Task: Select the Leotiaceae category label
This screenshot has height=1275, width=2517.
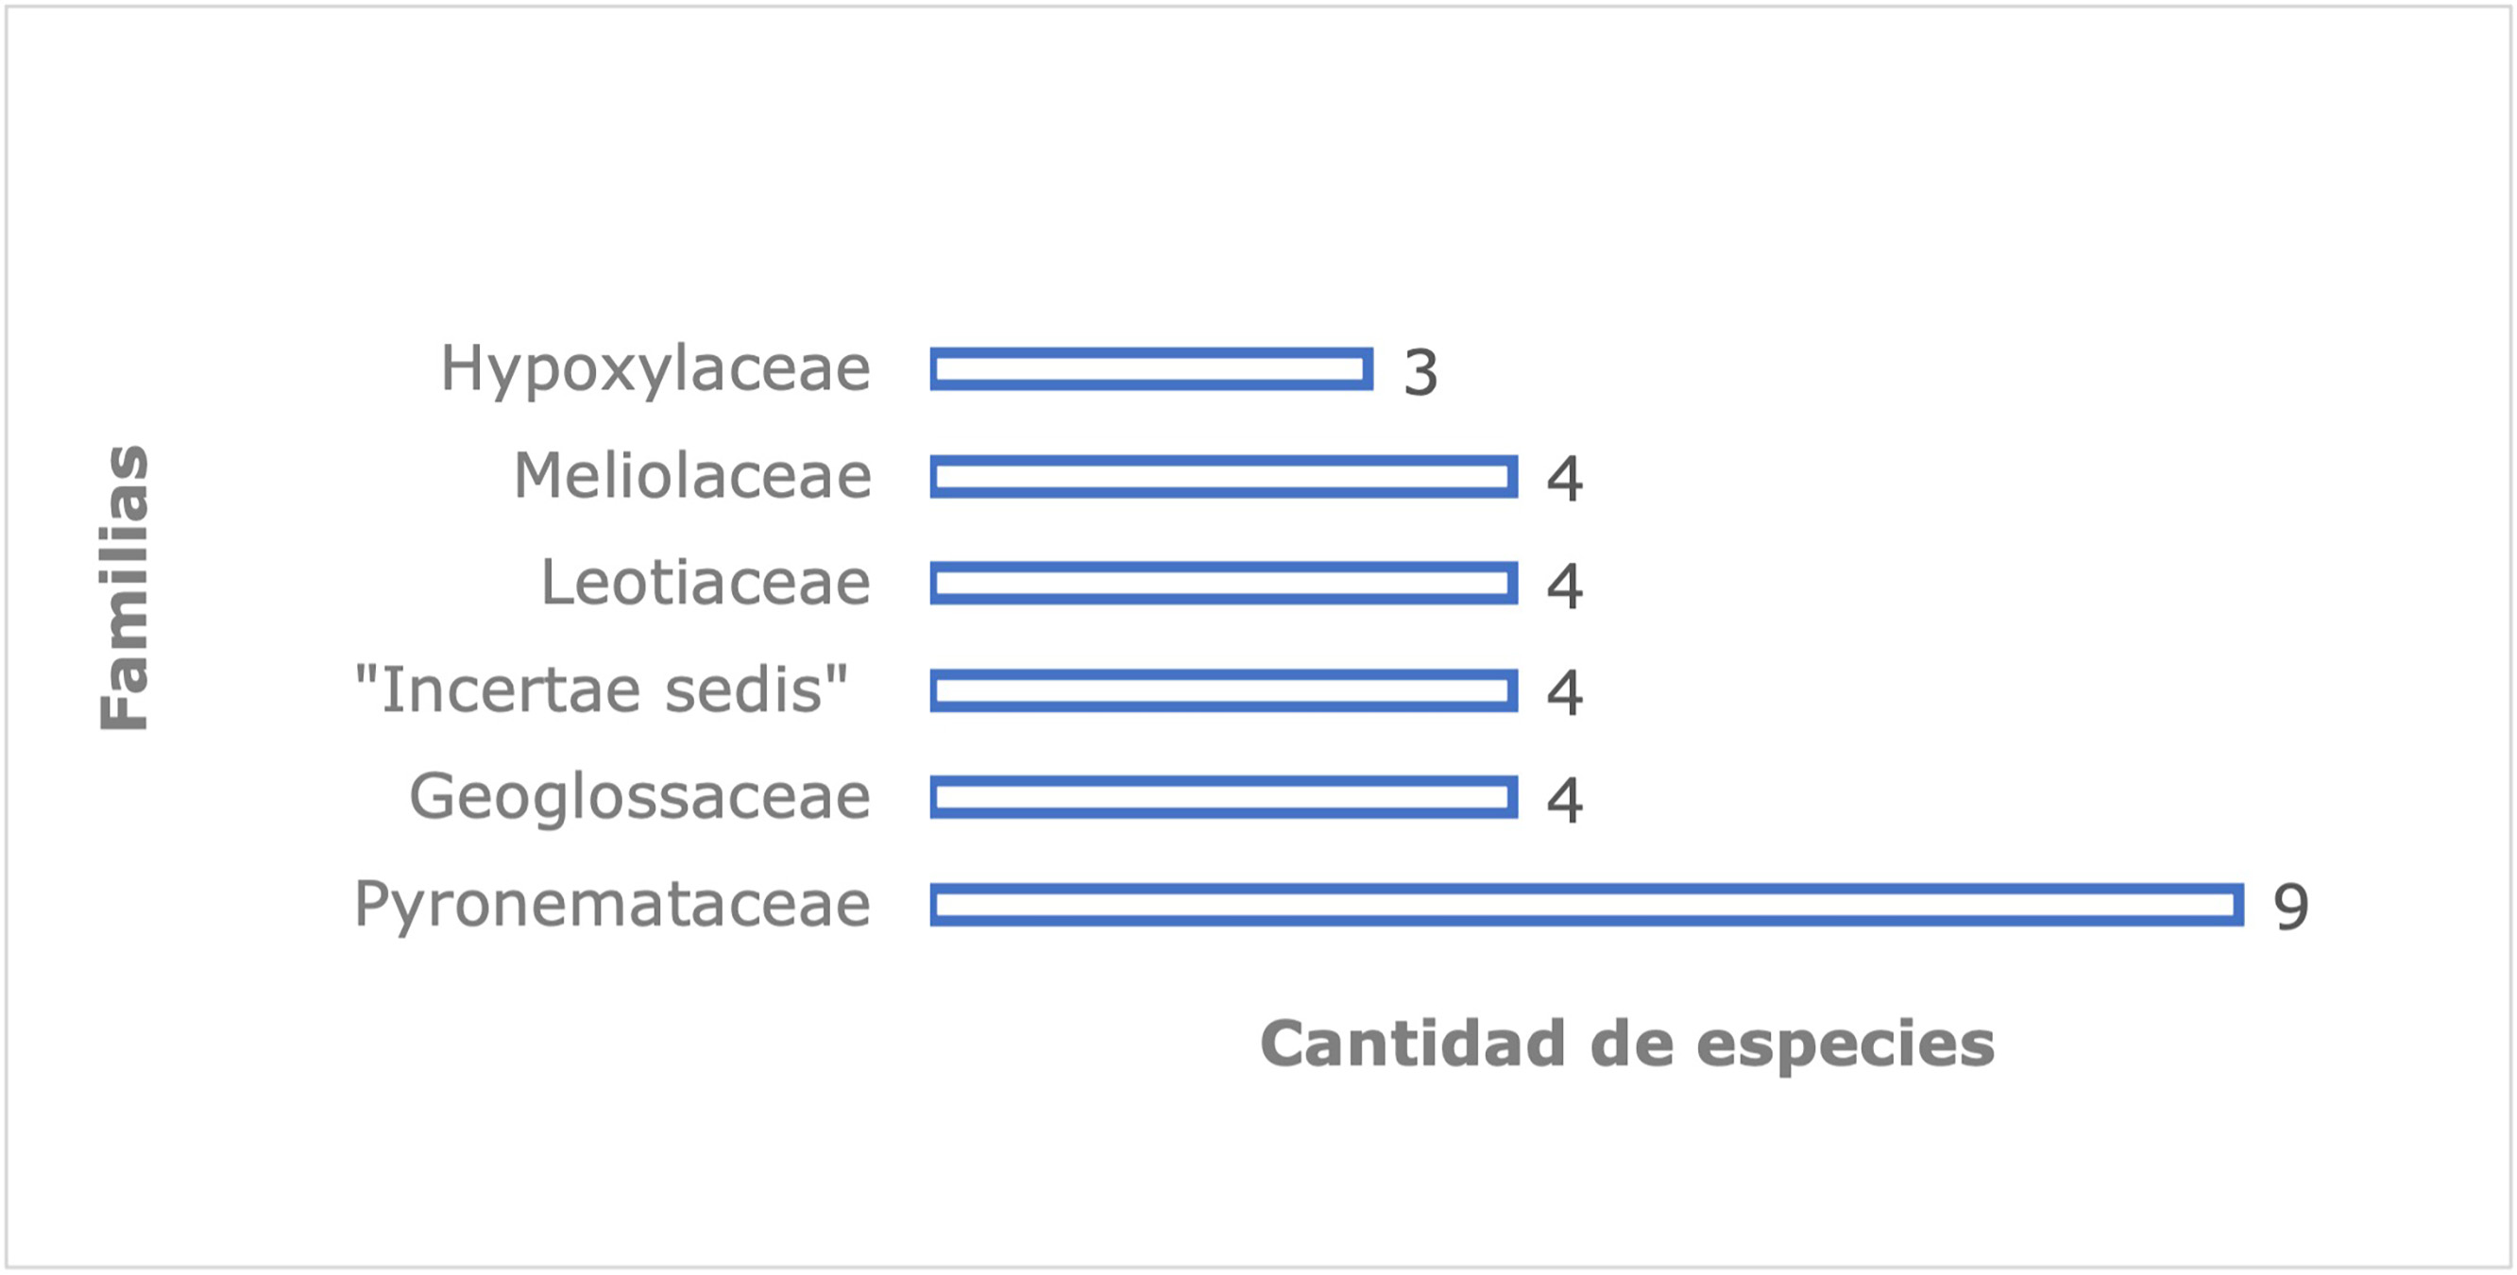Action: [x=706, y=584]
